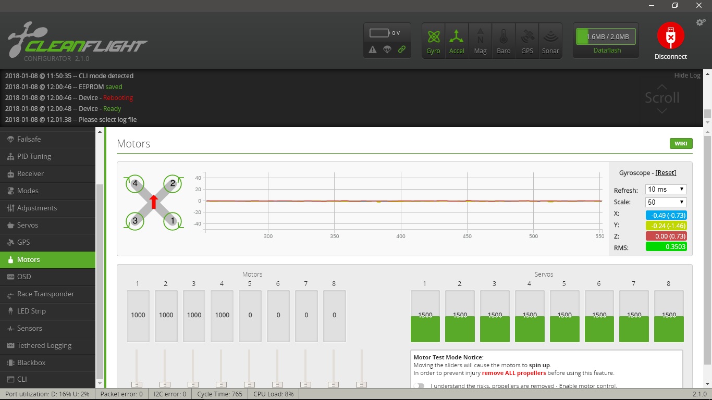Open the LED Strip tab
The image size is (712, 400).
[48, 311]
